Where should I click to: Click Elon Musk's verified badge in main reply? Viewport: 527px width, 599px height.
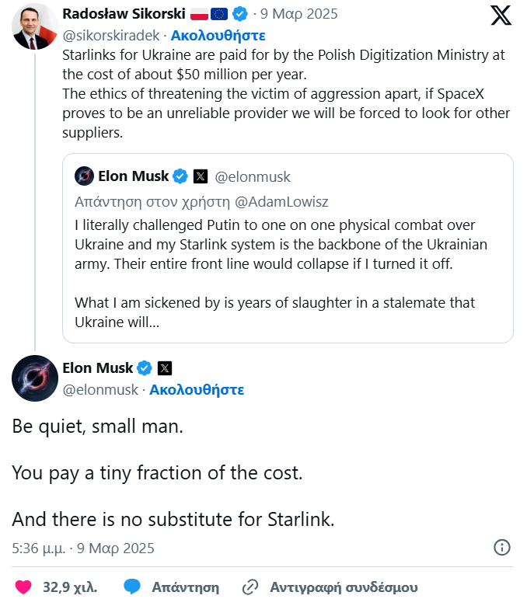[x=145, y=367]
